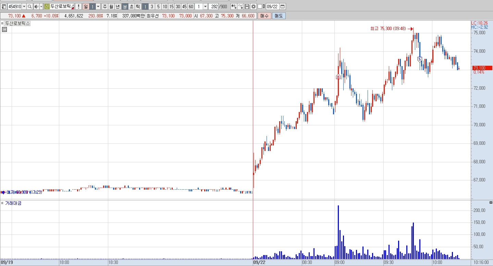Click the S sell marker on chart
The width and height of the screenshot is (493, 266).
point(420,59)
